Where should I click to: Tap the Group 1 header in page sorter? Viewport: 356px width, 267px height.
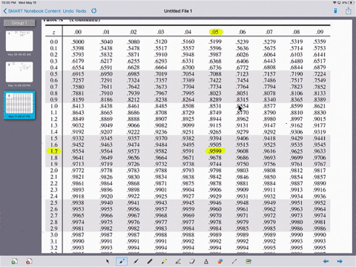point(19,23)
